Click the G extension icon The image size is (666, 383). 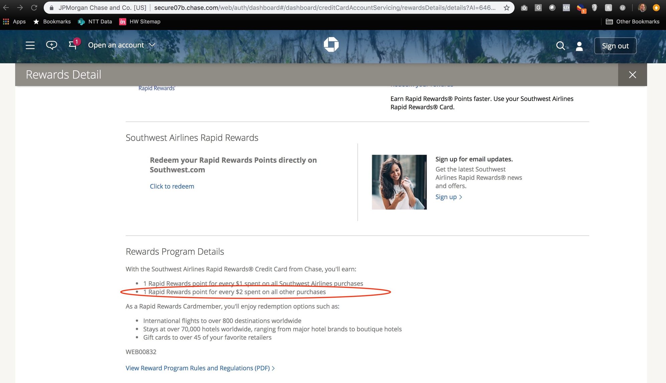[538, 8]
